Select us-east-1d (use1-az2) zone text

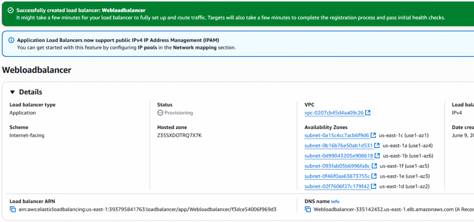[405, 186]
